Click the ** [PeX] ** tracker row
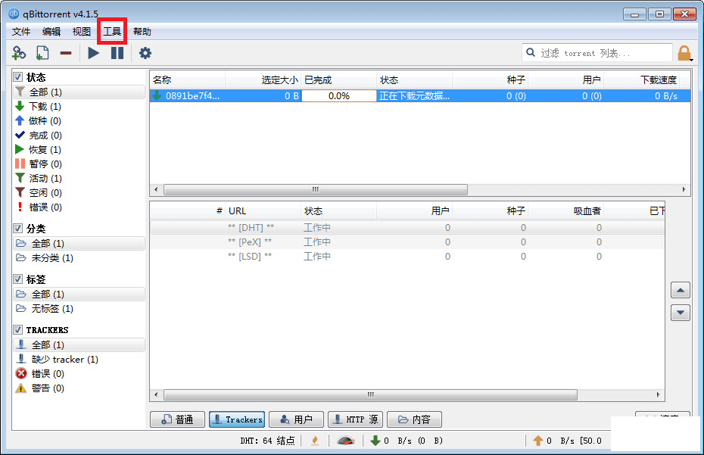Image resolution: width=704 pixels, height=455 pixels. point(407,242)
